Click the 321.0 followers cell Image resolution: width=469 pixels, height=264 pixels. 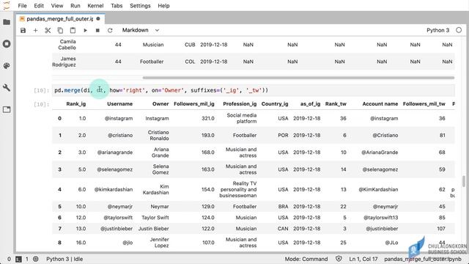pyautogui.click(x=208, y=119)
